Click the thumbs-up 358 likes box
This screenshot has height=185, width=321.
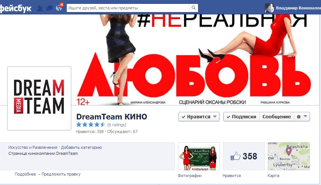point(244,156)
